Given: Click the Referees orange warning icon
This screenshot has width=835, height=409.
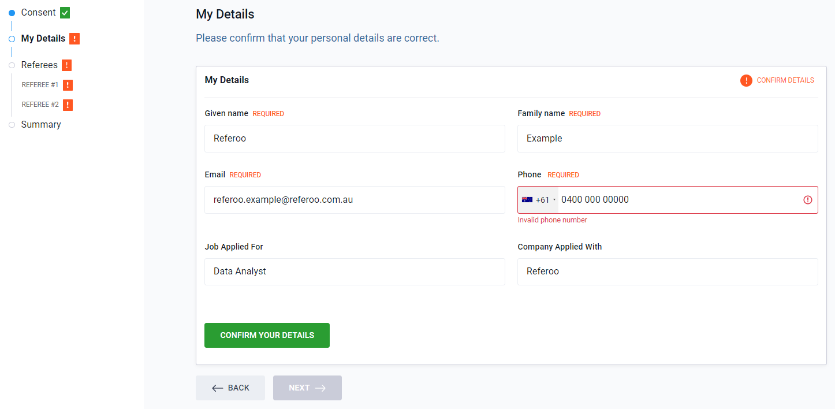Looking at the screenshot, I should [66, 65].
